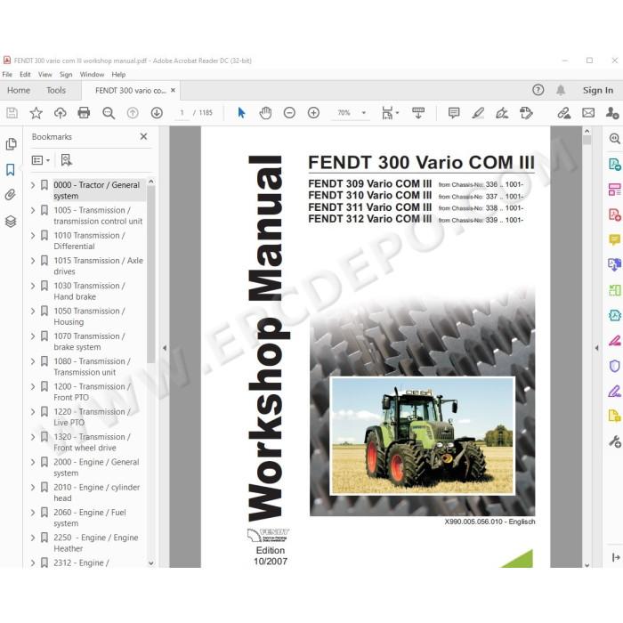Image resolution: width=623 pixels, height=623 pixels.
Task: Switch to the Home tab
Action: (x=19, y=90)
